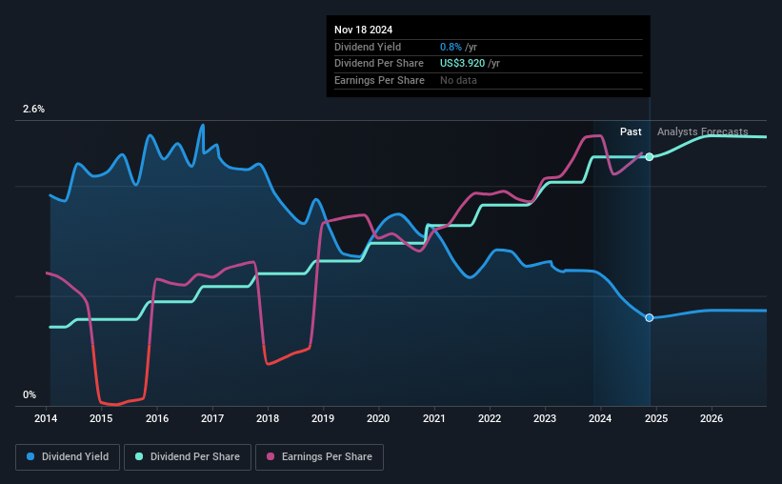Click the 2023 x-axis label
Image resolution: width=782 pixels, height=484 pixels.
[x=545, y=418]
